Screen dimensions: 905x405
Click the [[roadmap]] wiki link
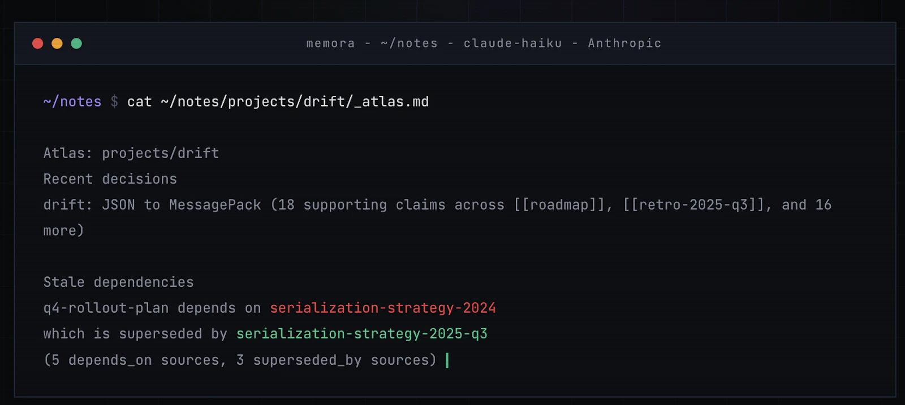coord(559,205)
